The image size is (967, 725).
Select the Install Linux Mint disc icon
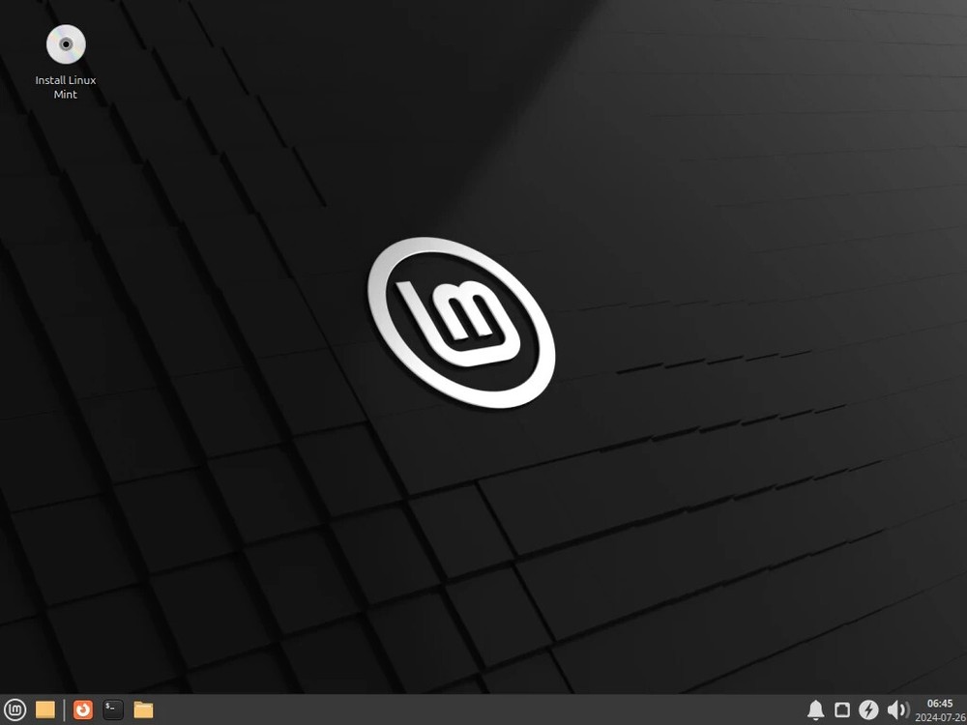coord(65,43)
